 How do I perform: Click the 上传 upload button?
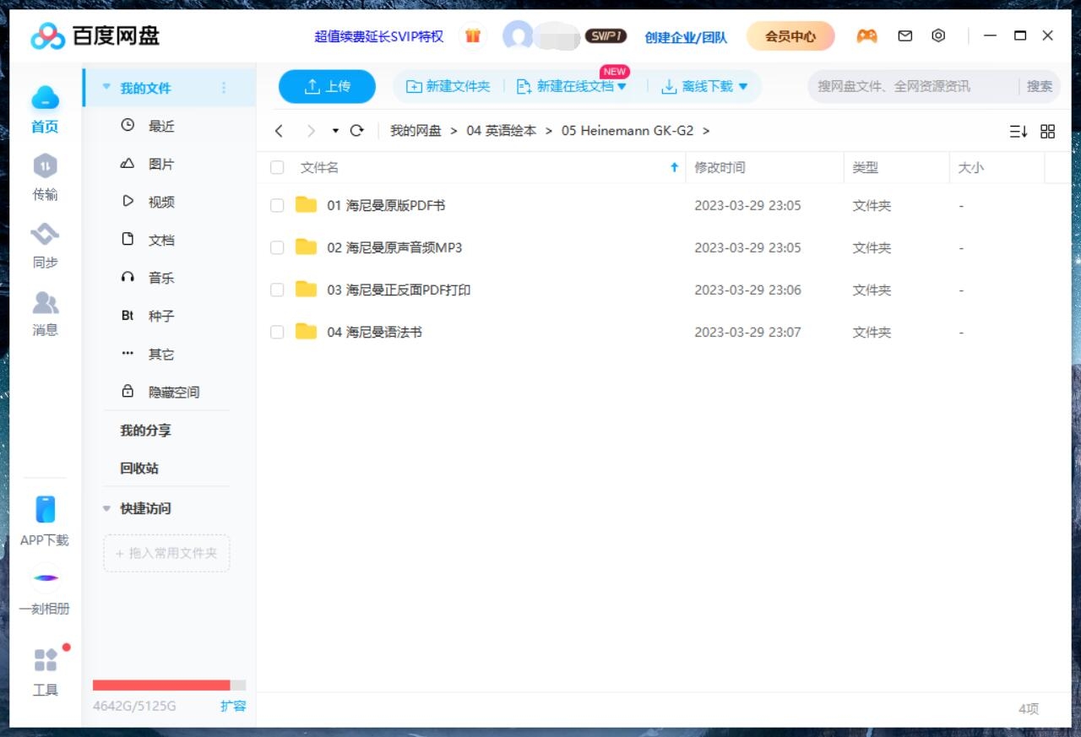pyautogui.click(x=327, y=86)
